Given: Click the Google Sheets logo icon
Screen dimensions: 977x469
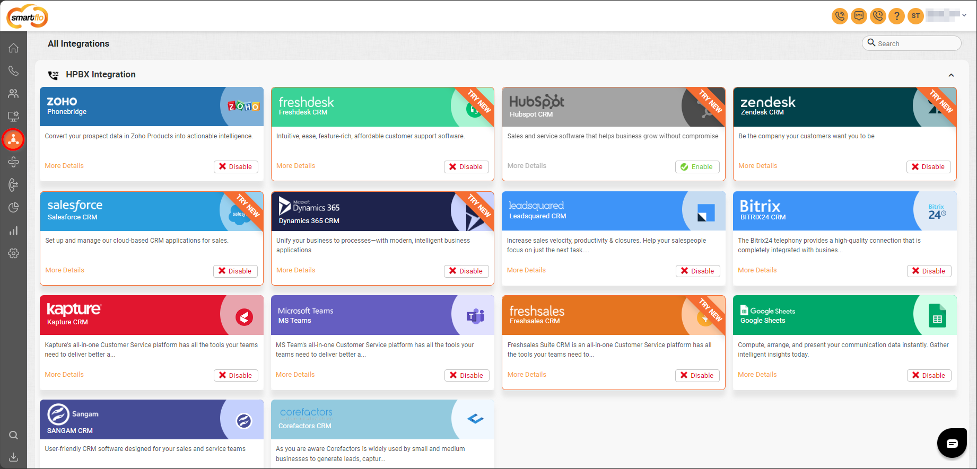Looking at the screenshot, I should pyautogui.click(x=938, y=315).
